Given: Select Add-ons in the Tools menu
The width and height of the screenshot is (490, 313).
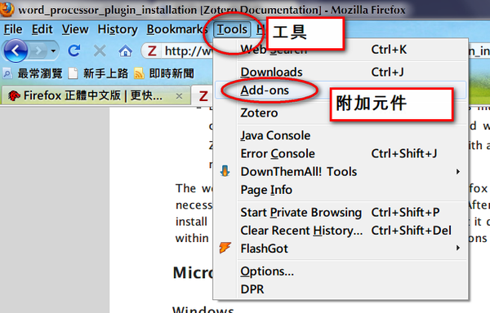Looking at the screenshot, I should click(341, 90).
